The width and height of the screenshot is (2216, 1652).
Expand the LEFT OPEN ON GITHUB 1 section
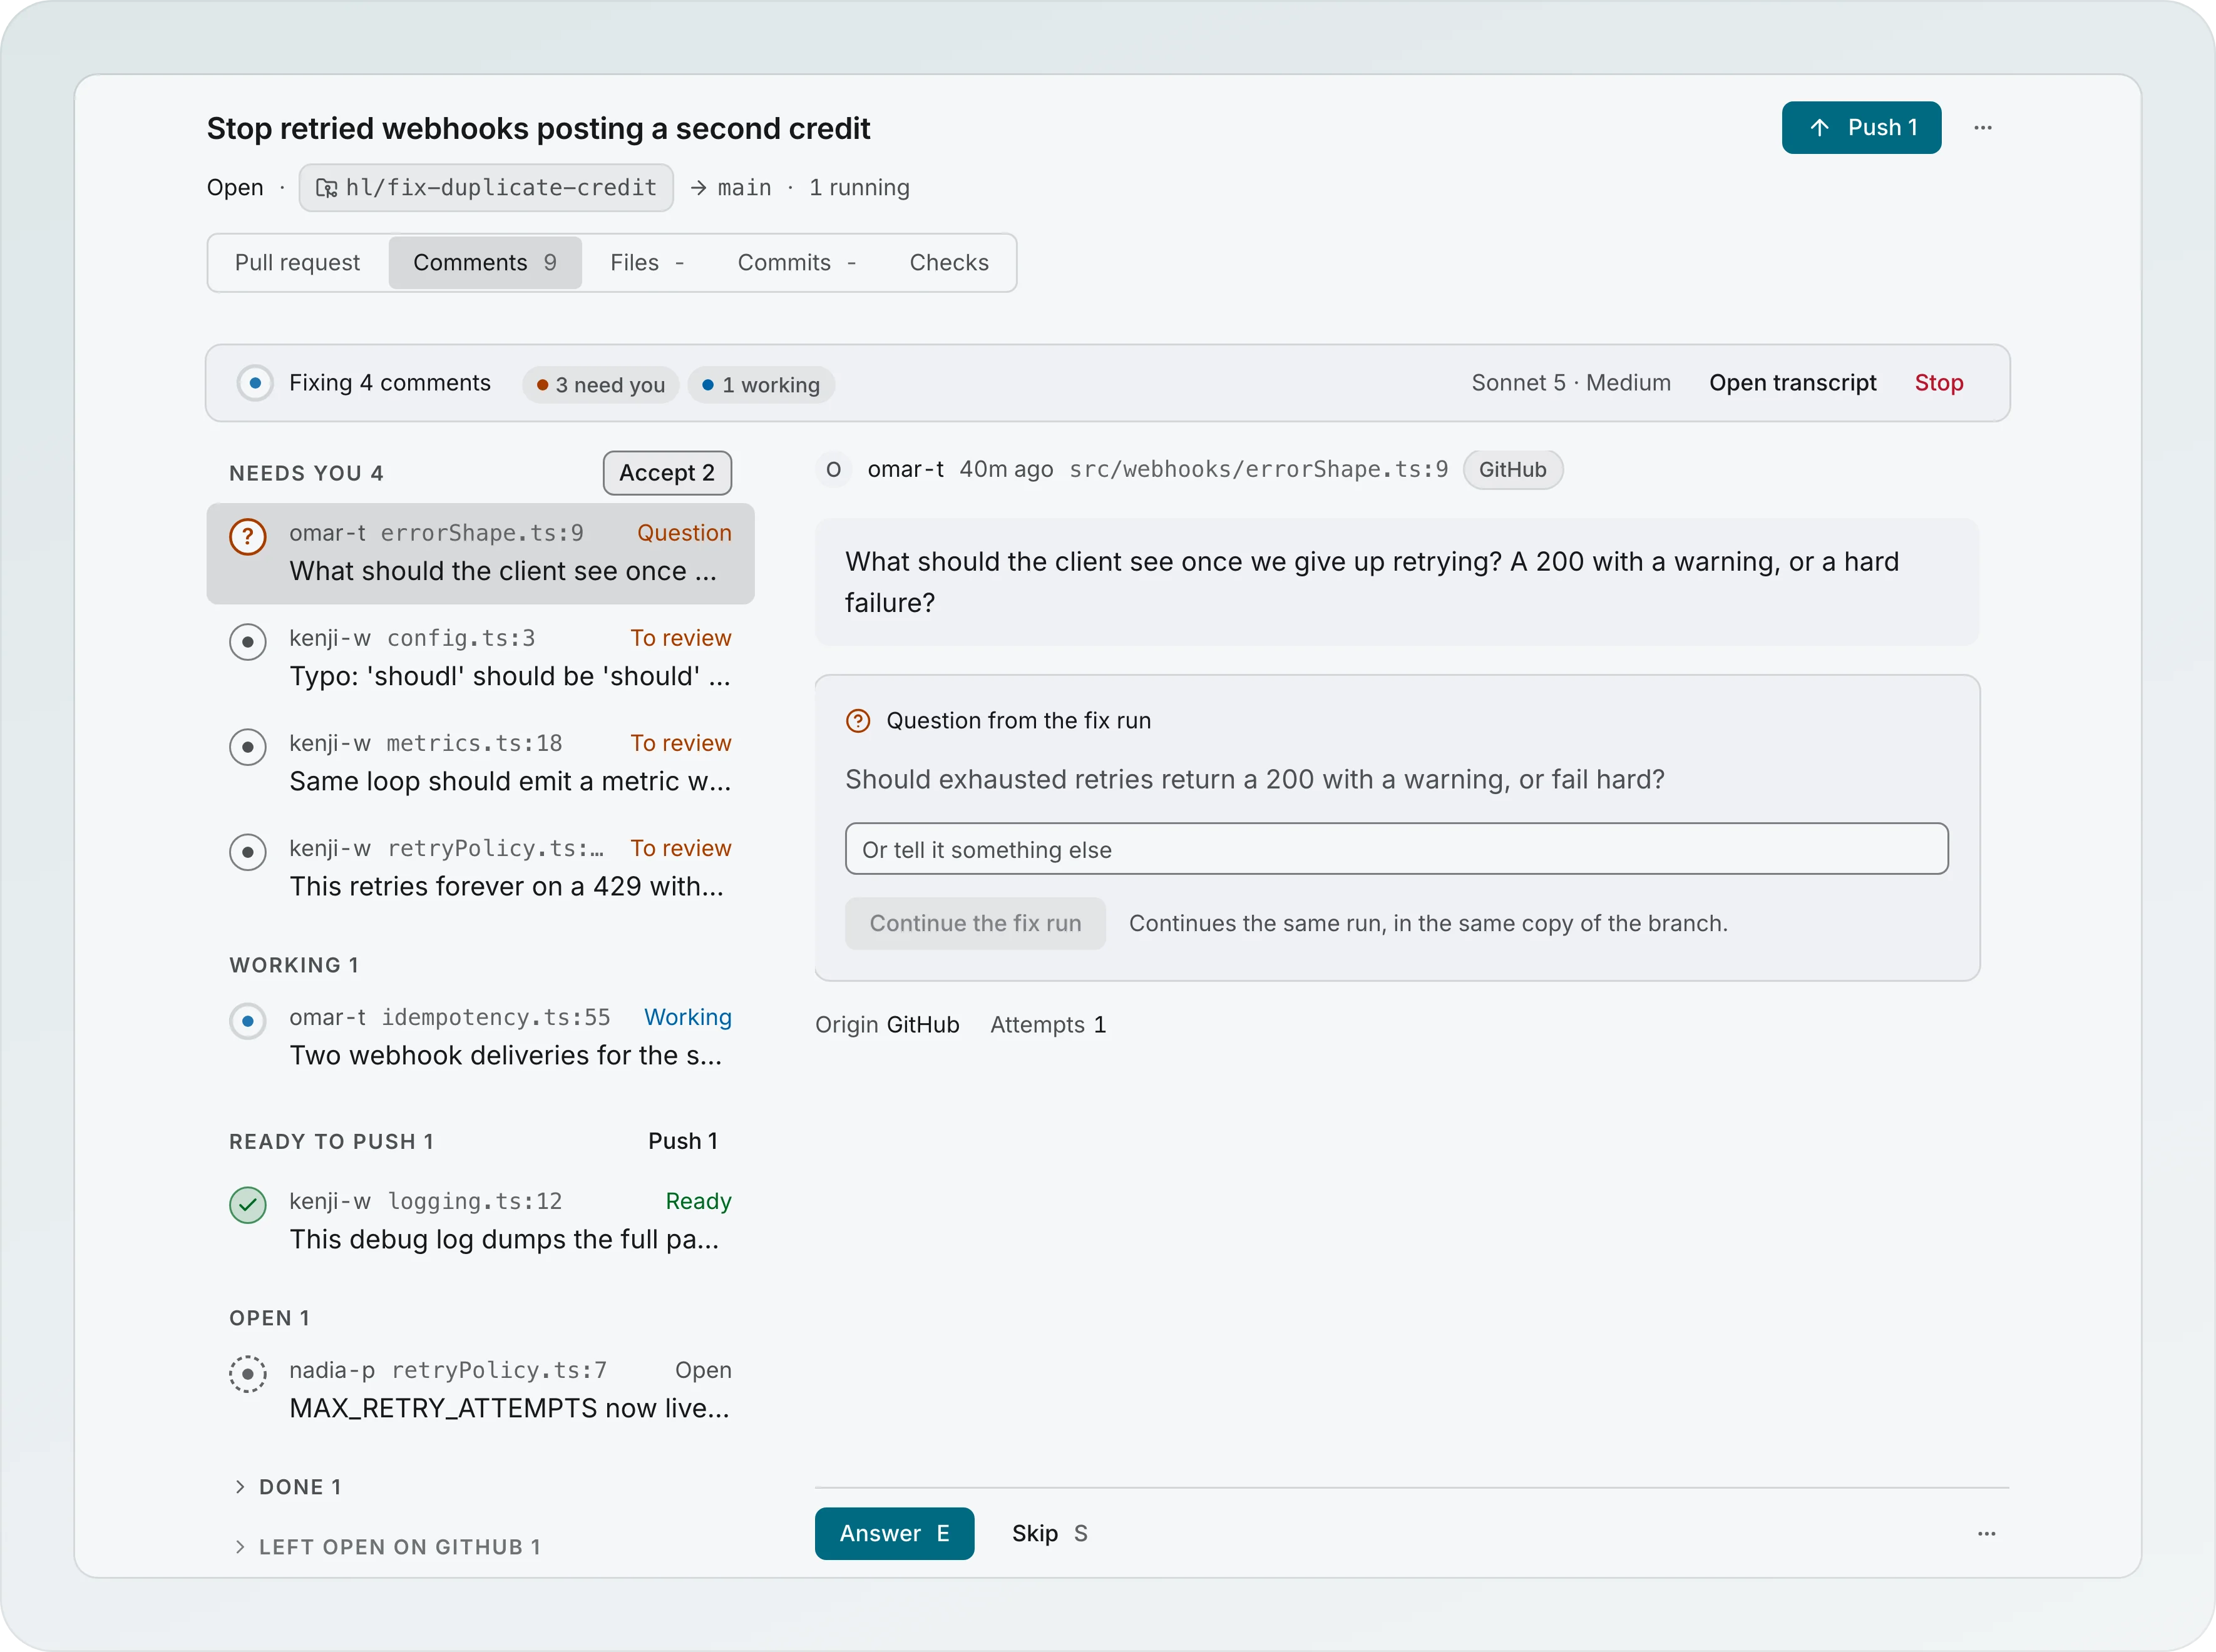(386, 1547)
